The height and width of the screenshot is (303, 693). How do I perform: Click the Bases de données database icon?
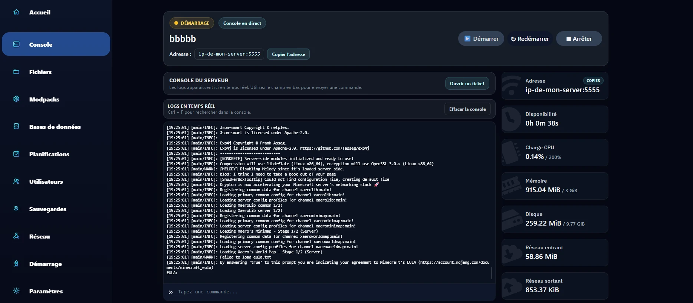point(16,126)
